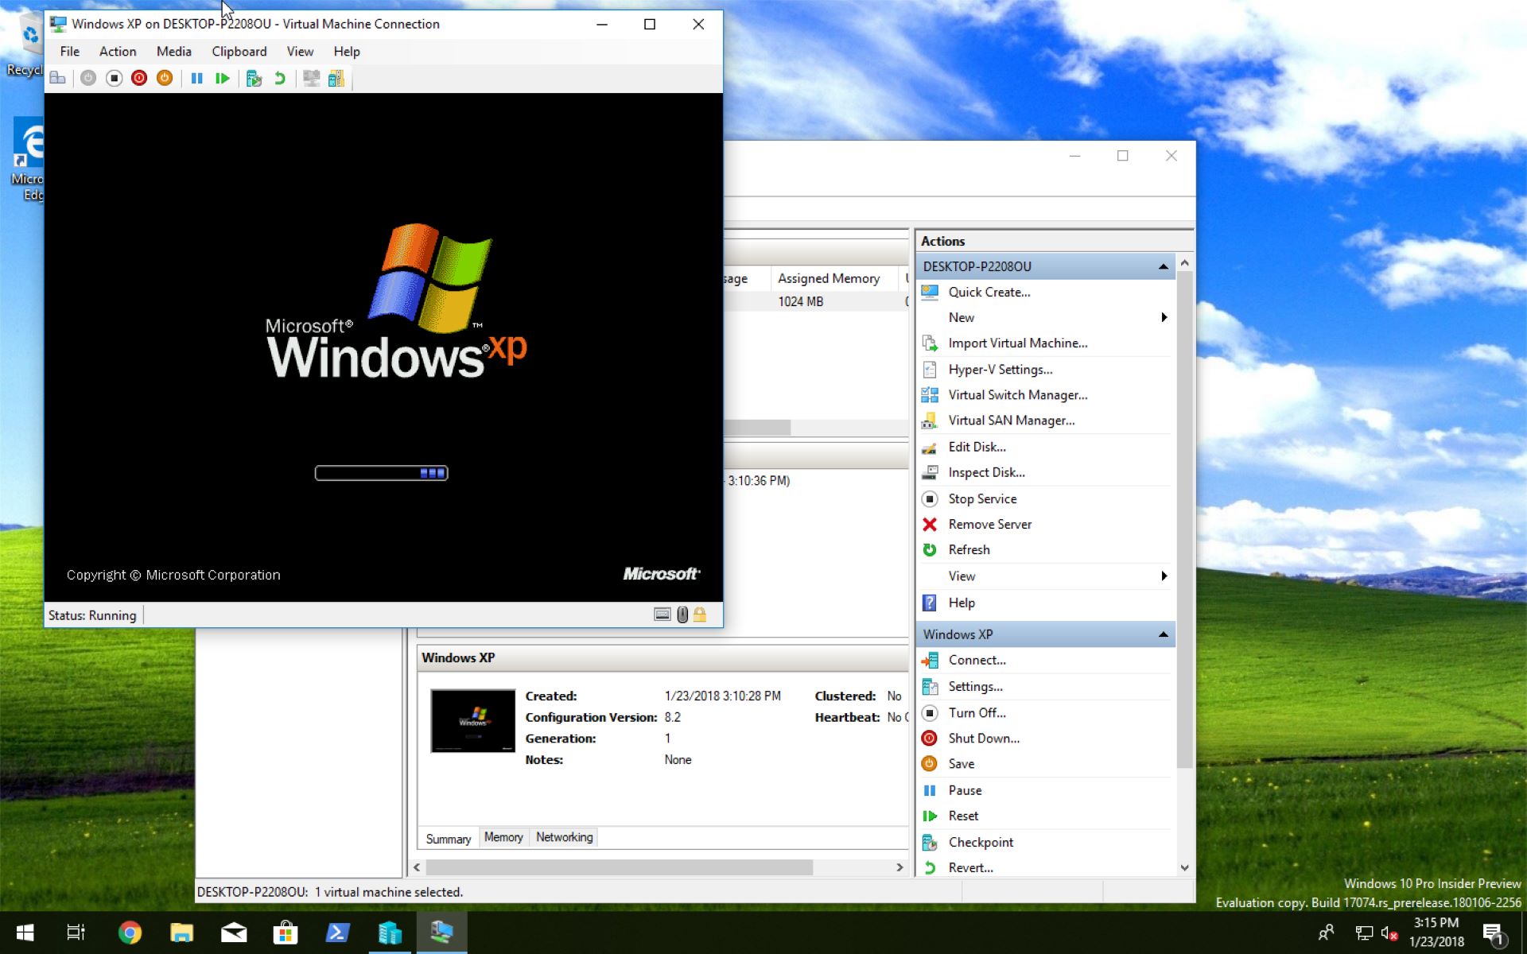Screen dimensions: 1527x954
Task: Drag the VM boot progress loading bar
Action: [380, 471]
